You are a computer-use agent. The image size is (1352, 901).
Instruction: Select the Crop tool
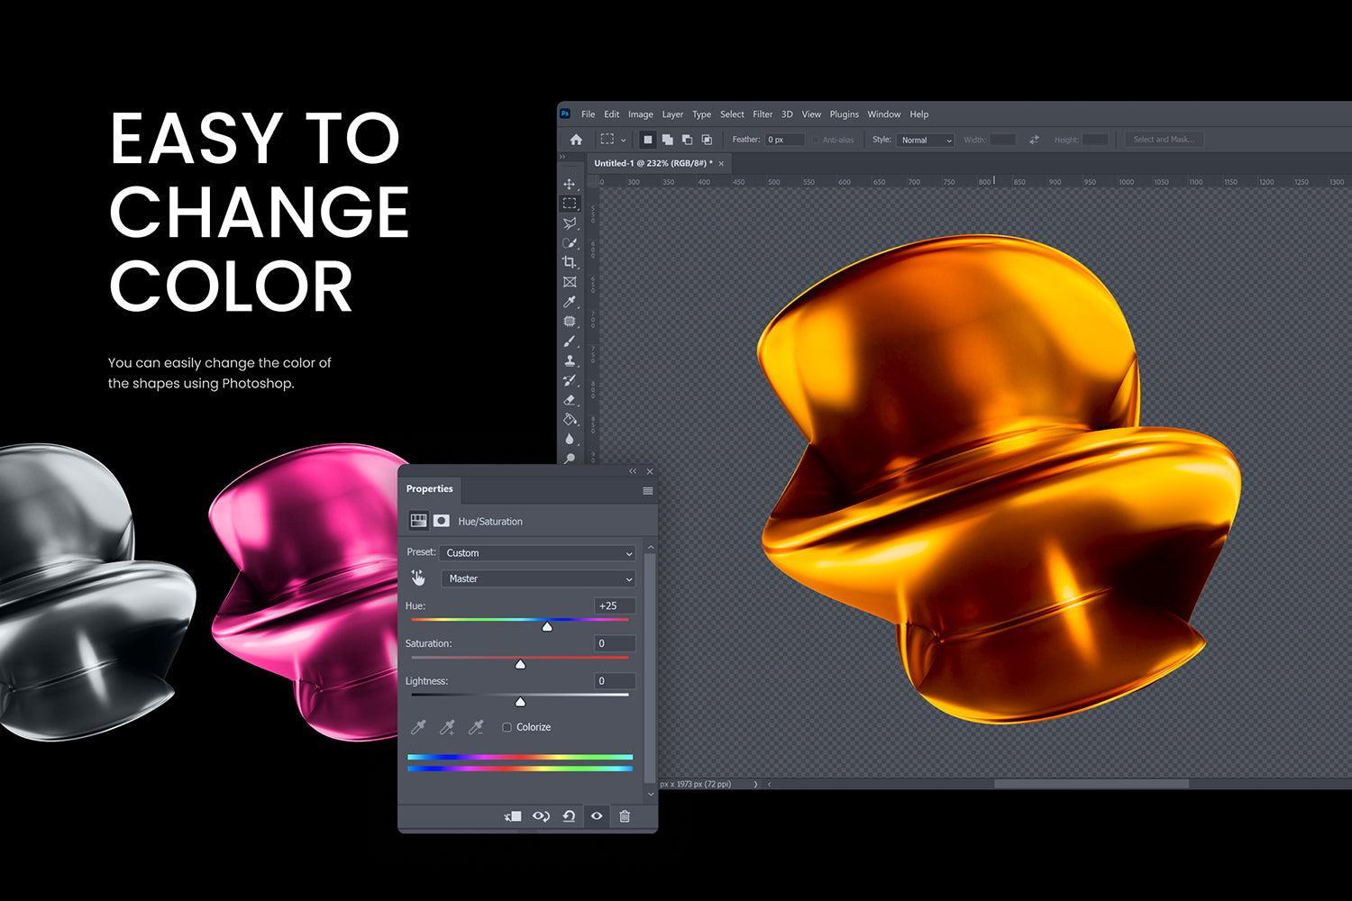click(x=570, y=263)
